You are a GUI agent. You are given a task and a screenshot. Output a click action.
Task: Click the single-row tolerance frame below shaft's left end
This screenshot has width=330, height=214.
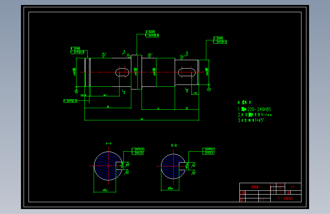[70, 101]
